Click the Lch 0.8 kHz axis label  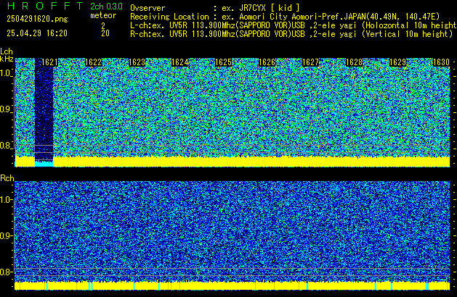[6, 146]
